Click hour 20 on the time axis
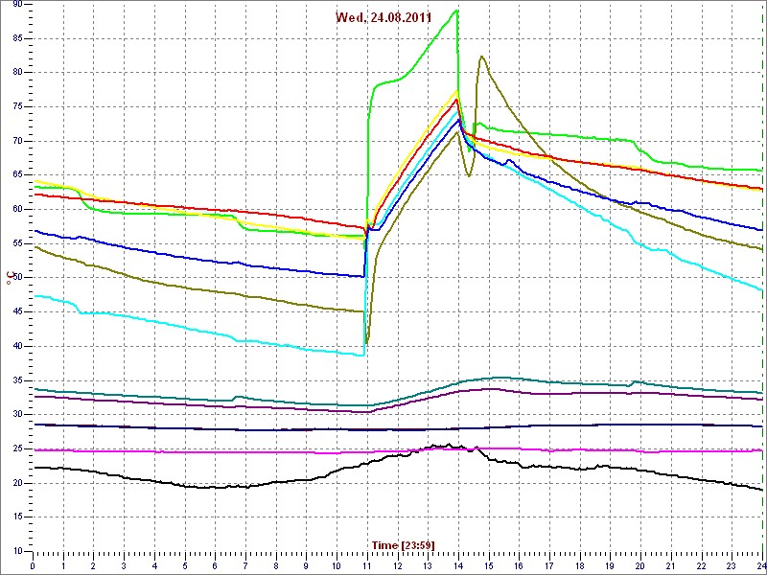767x575 pixels. (640, 565)
